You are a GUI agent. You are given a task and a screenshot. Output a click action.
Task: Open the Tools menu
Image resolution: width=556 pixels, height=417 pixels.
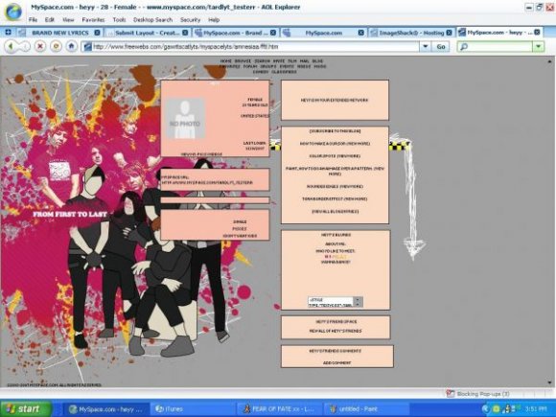(x=119, y=20)
